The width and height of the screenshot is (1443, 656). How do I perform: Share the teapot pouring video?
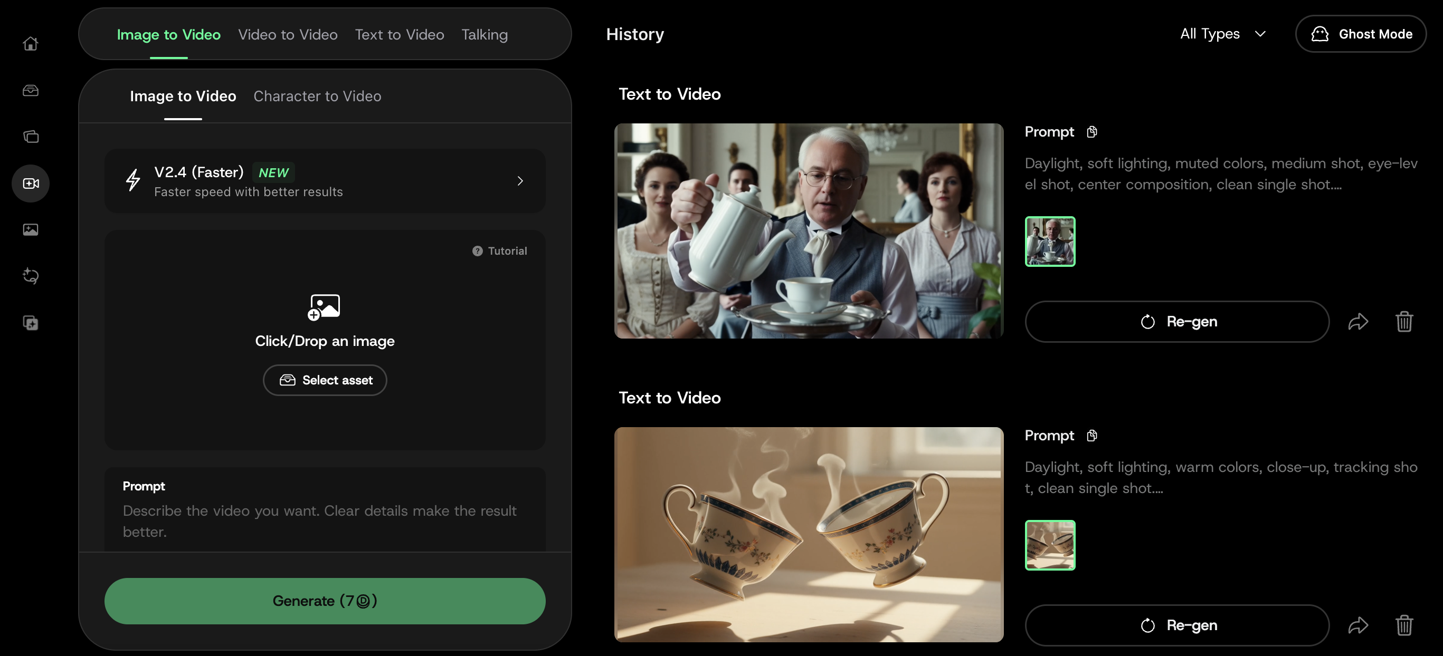pyautogui.click(x=1357, y=322)
